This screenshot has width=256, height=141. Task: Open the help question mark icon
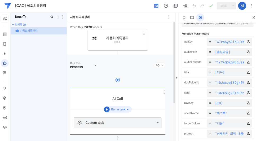[x=166, y=6]
